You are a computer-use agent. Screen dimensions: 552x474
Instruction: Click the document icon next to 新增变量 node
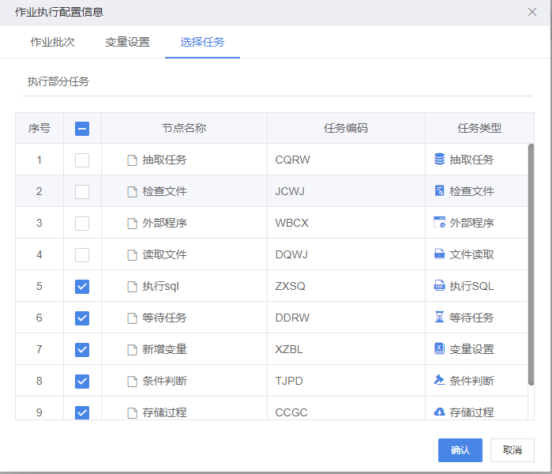[x=133, y=350]
